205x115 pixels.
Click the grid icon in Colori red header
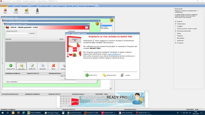coord(86,27)
